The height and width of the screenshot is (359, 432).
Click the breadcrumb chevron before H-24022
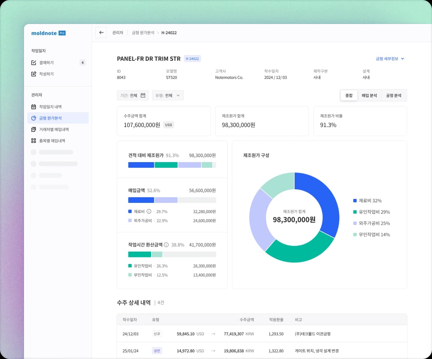(158, 33)
